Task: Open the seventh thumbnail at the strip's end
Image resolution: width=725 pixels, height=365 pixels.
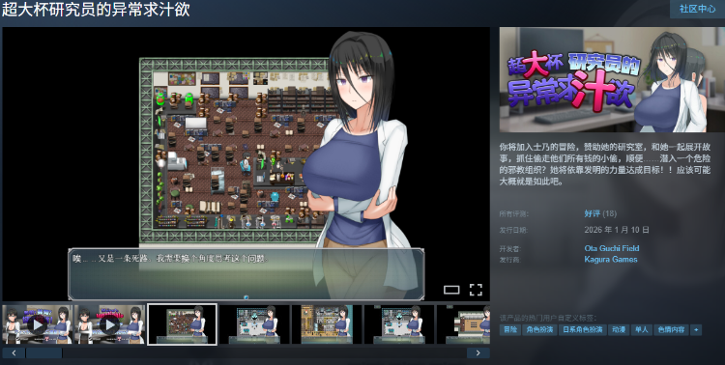Action: coord(463,324)
